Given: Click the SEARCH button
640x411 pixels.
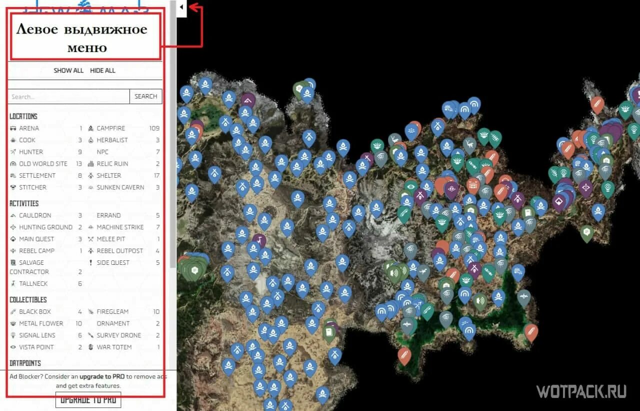Looking at the screenshot, I should coord(146,97).
